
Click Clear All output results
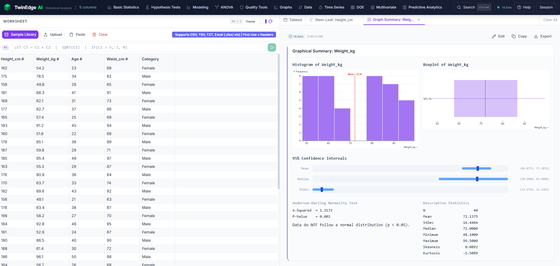click(x=550, y=20)
